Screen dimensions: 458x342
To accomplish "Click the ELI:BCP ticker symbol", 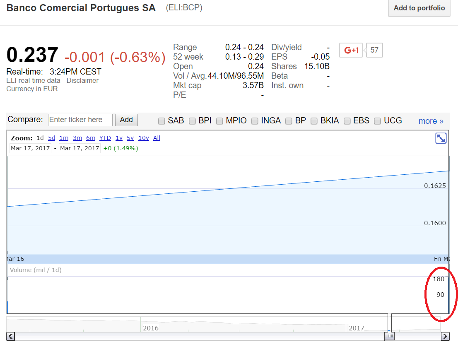I will click(184, 7).
